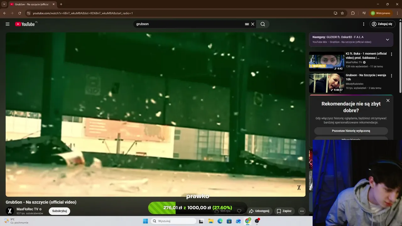The width and height of the screenshot is (402, 226).
Task: Click the Zaloguj się sign-in button
Action: point(382,24)
